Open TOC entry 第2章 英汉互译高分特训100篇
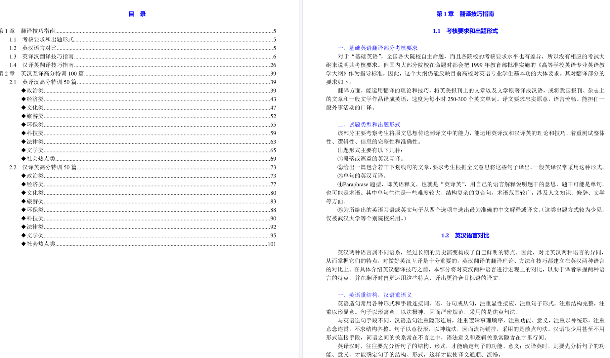Screen dimensions: 610x358 coord(52,74)
